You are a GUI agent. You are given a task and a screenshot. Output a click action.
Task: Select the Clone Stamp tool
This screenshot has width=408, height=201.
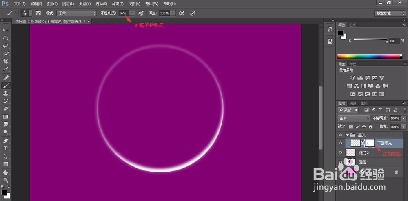(5, 93)
